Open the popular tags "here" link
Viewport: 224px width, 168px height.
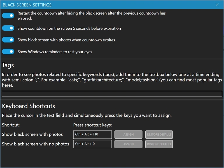click(x=7, y=85)
